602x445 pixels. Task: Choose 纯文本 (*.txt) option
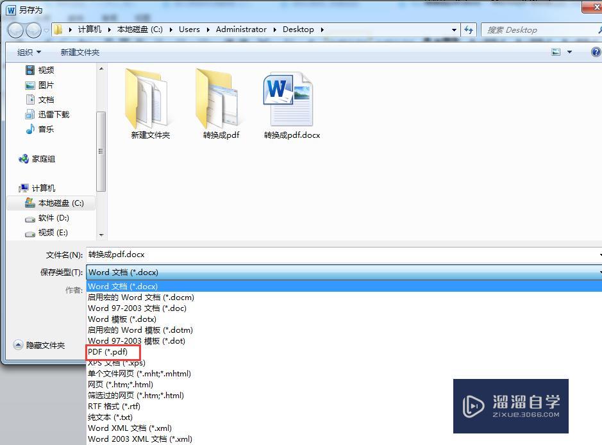(x=110, y=417)
